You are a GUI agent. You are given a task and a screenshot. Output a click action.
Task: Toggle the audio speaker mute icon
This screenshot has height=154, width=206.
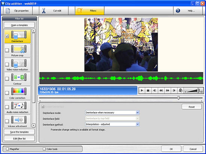point(181,91)
